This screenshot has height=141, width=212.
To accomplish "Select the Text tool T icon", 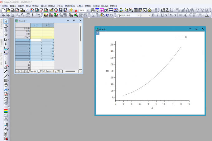I will click(x=6, y=62).
